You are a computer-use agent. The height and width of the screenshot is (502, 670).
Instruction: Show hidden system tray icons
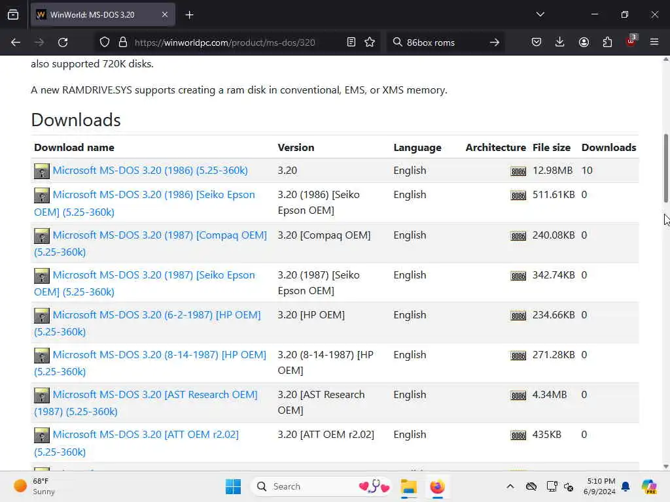[x=510, y=486]
